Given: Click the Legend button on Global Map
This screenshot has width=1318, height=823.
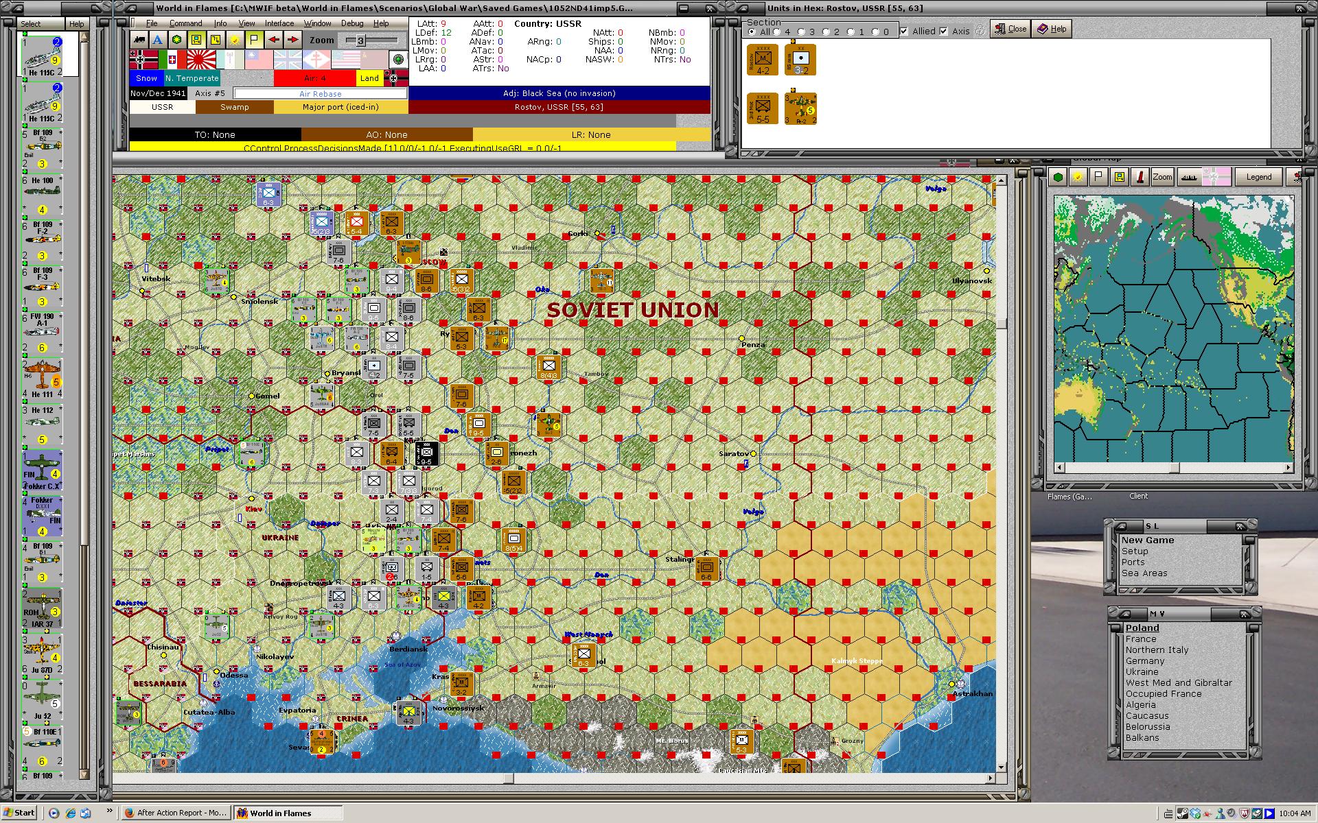Looking at the screenshot, I should [x=1258, y=177].
